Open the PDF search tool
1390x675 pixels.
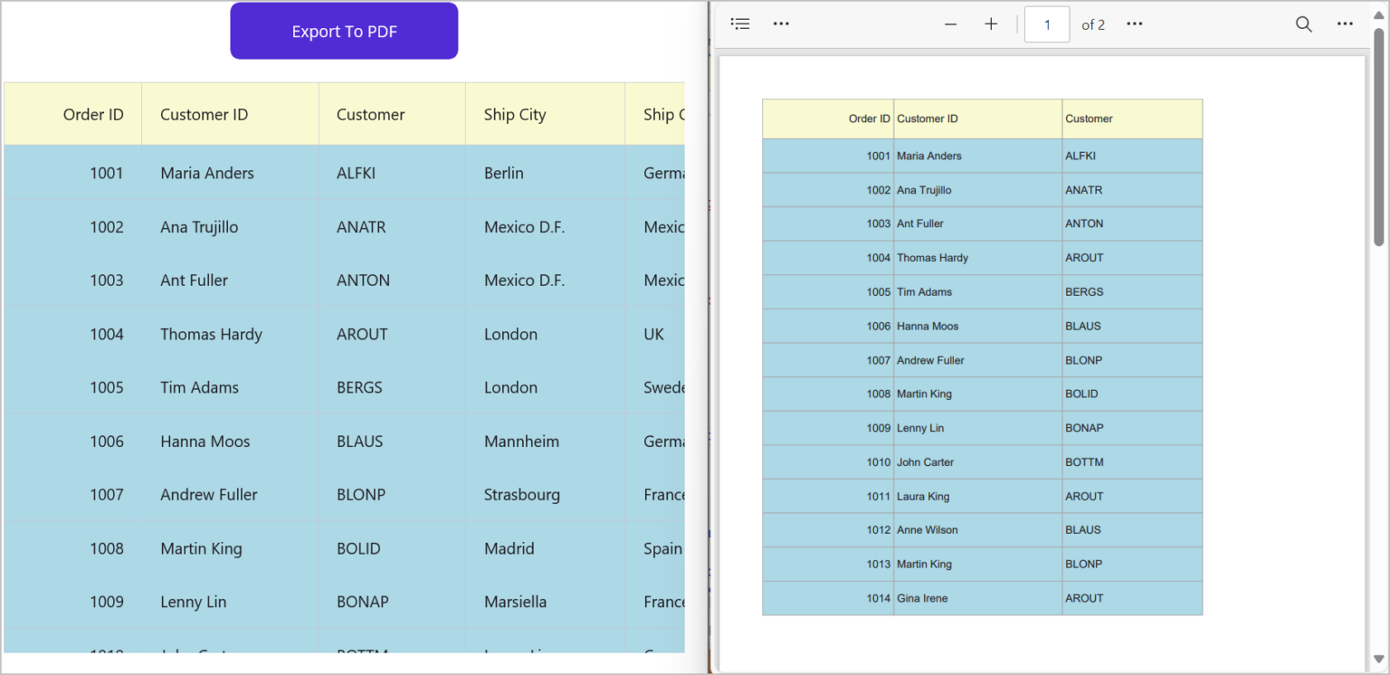(x=1303, y=24)
